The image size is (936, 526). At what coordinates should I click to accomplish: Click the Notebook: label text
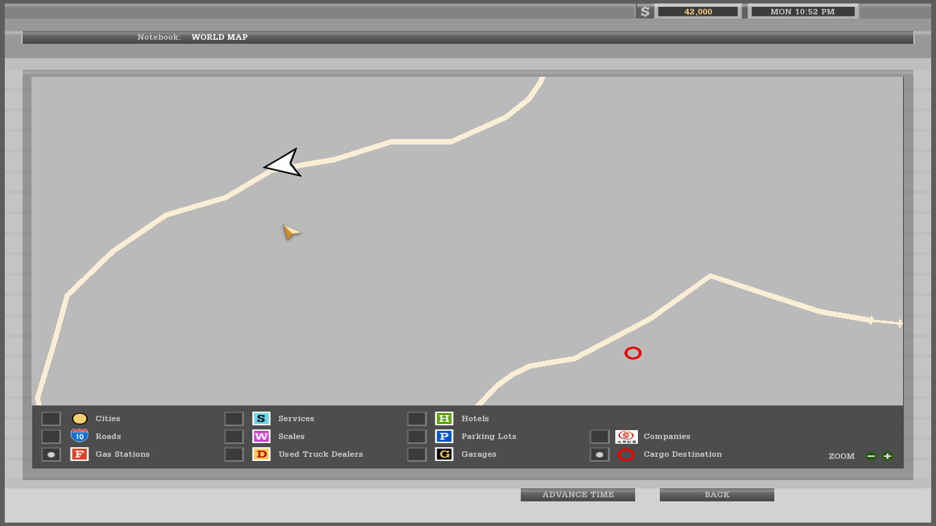[x=159, y=37]
